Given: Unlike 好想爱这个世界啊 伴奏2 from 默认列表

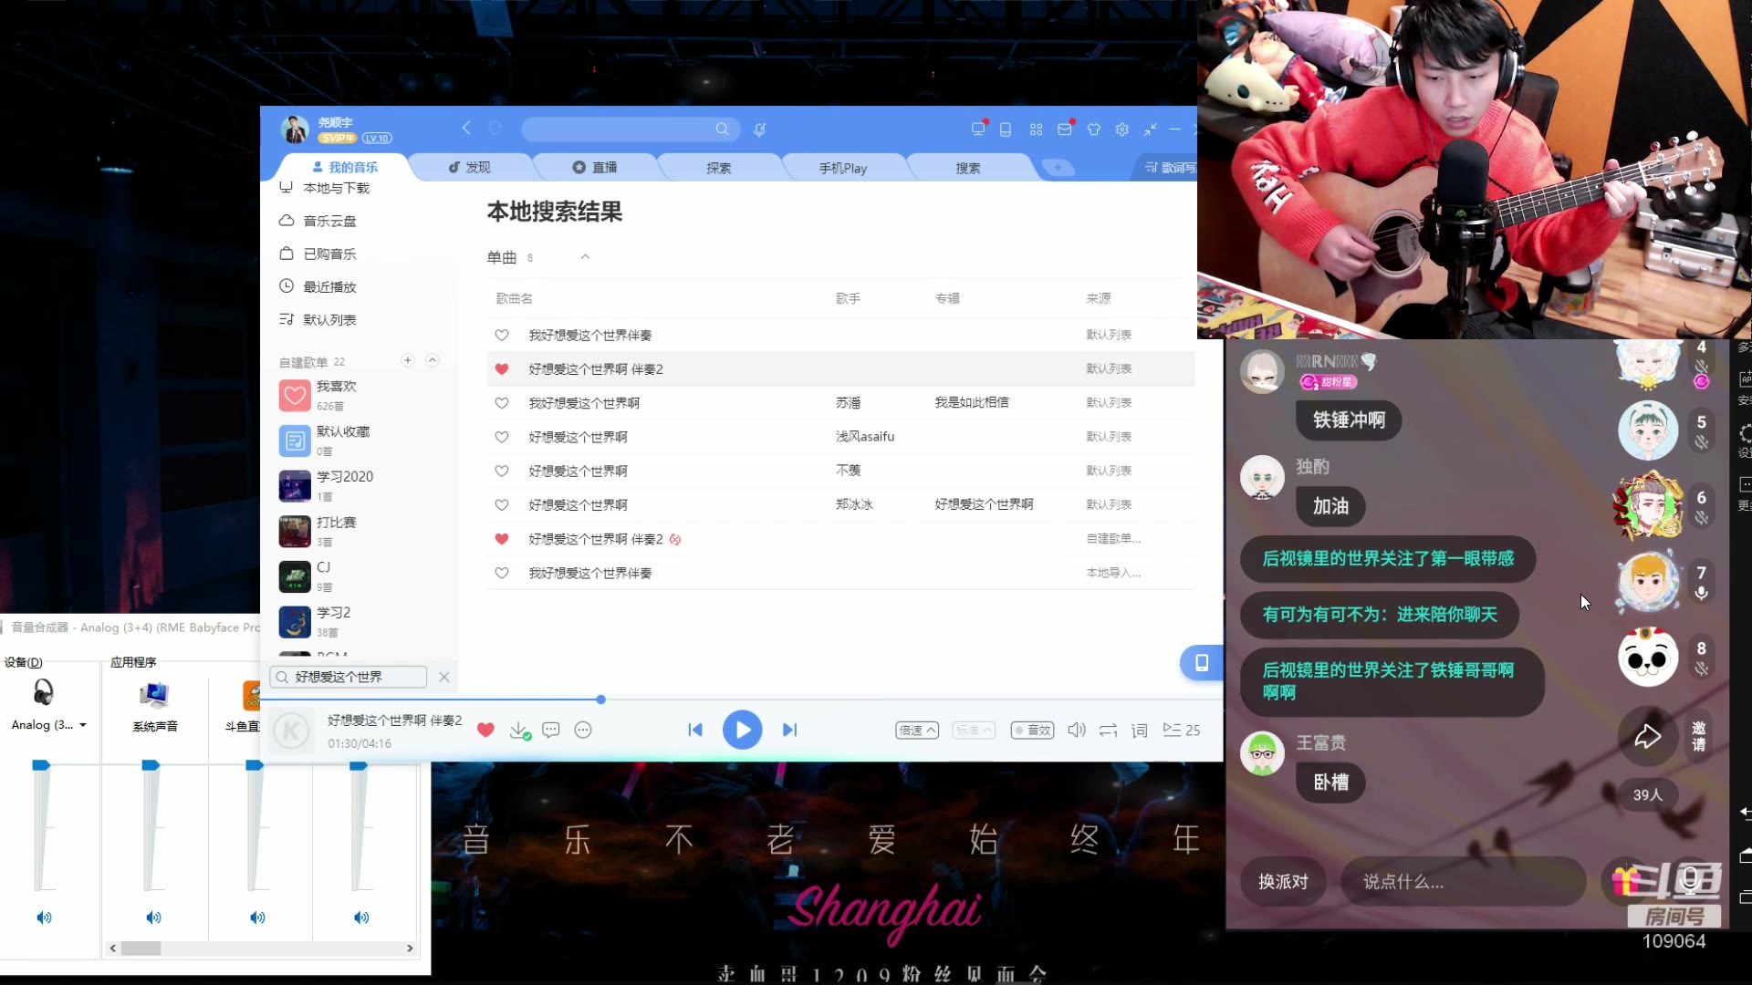Looking at the screenshot, I should 501,368.
